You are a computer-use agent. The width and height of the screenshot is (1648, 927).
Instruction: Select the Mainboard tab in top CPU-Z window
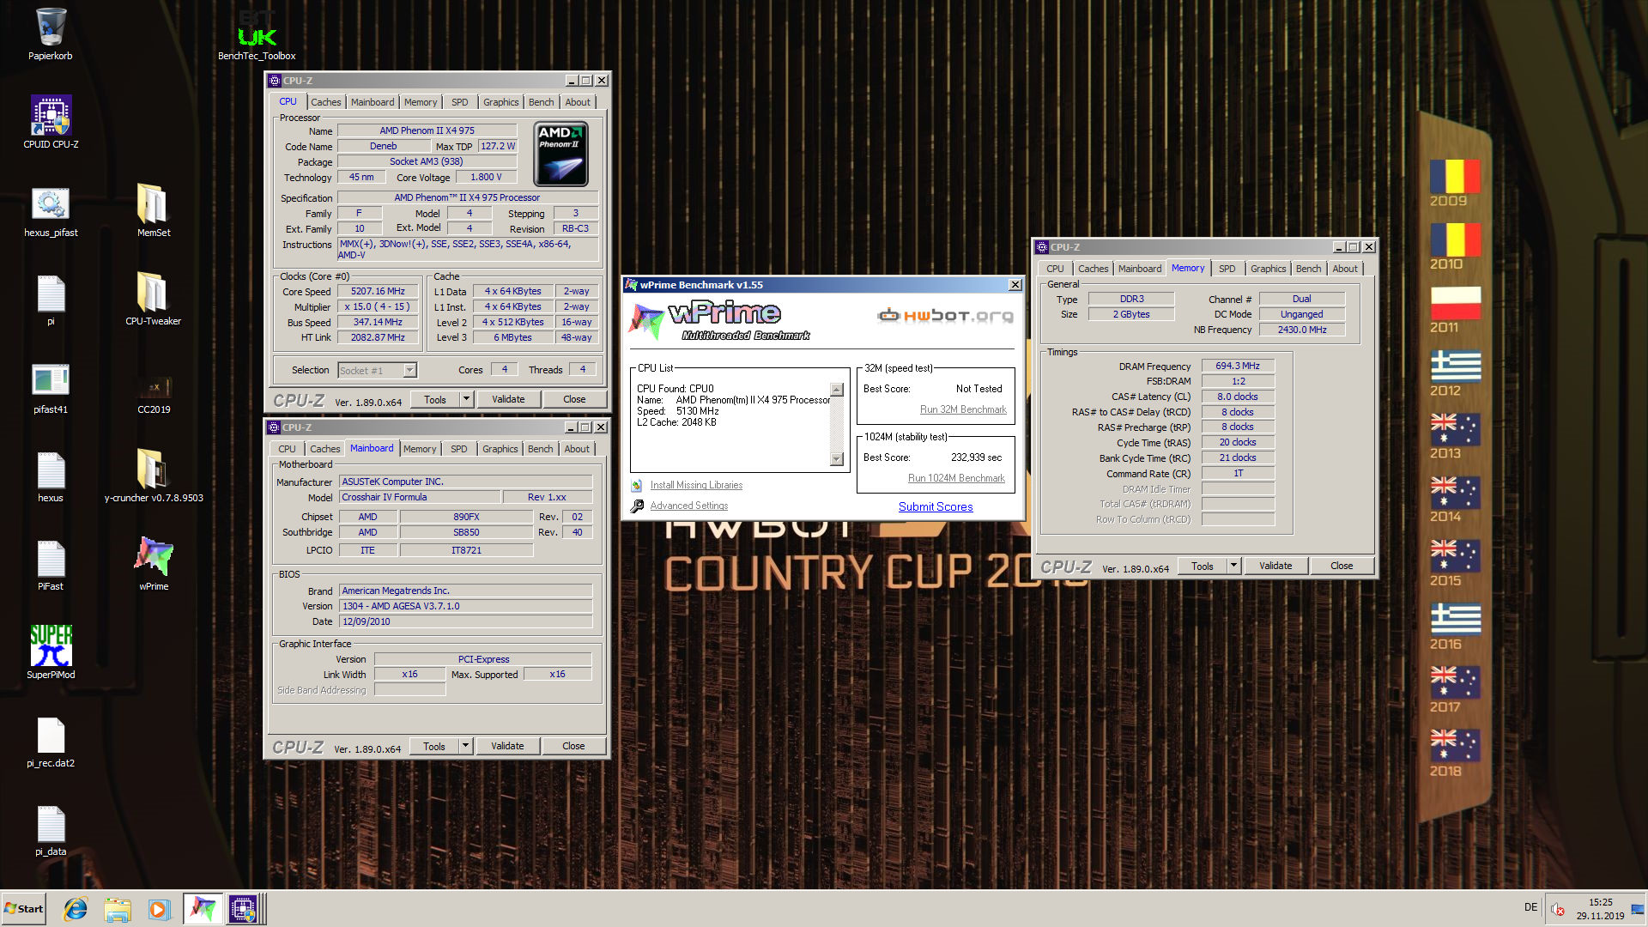tap(373, 102)
